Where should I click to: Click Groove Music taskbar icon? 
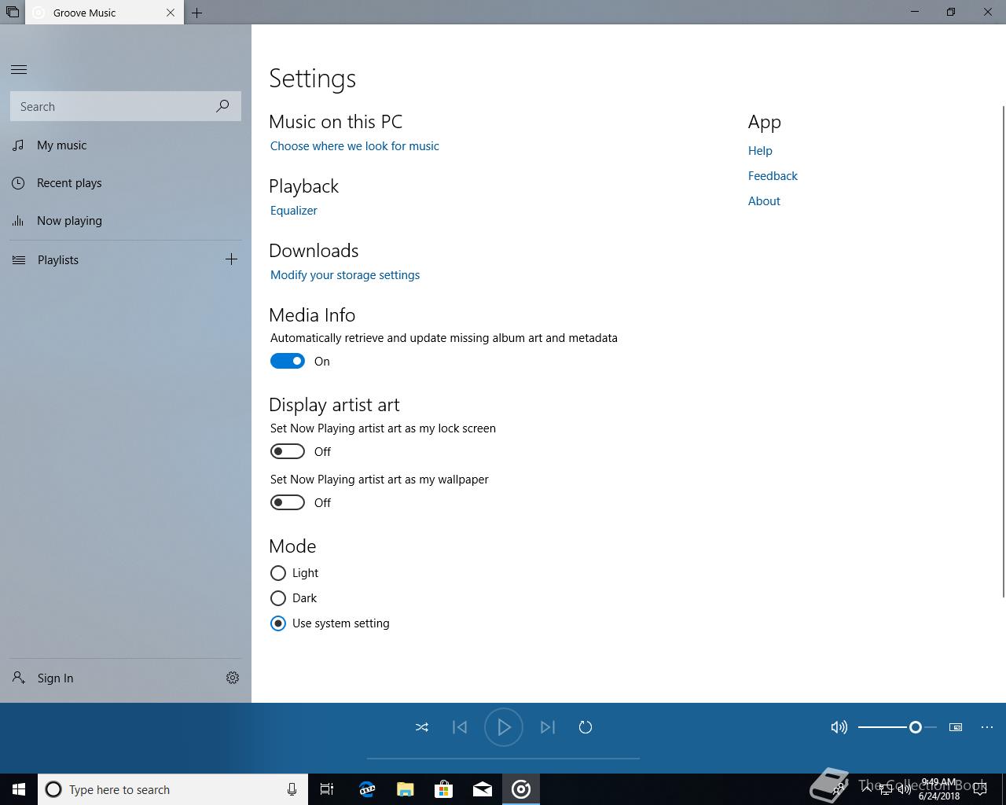pos(521,789)
